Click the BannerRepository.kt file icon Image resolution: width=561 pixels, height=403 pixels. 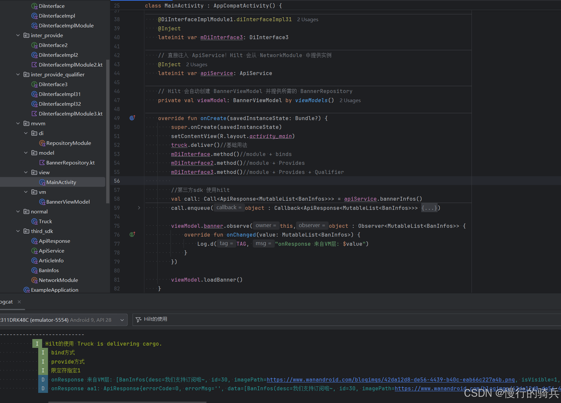[42, 163]
